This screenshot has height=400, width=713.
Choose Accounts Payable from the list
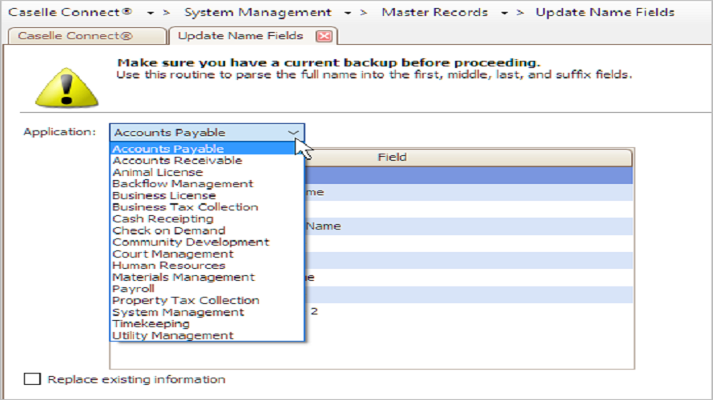coord(207,149)
